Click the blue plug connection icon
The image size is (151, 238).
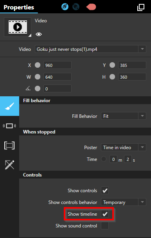tap(65, 7)
